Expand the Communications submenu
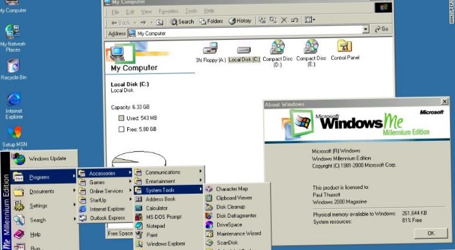Viewport: 455px width, 250px height. (x=168, y=172)
